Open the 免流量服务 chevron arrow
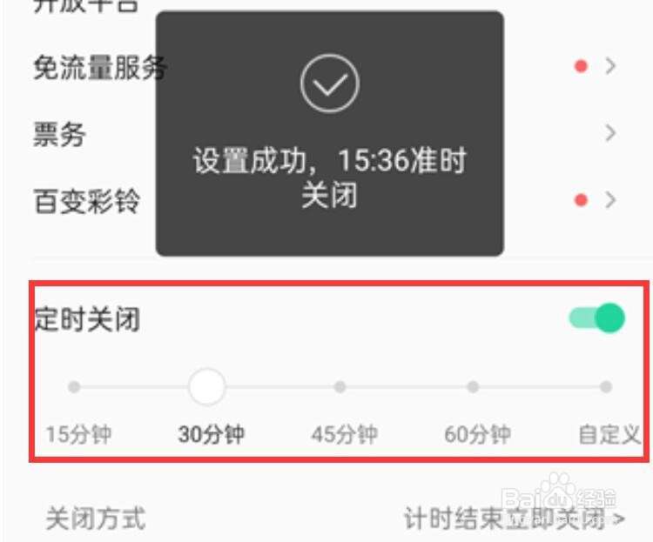The width and height of the screenshot is (653, 542). (x=610, y=66)
